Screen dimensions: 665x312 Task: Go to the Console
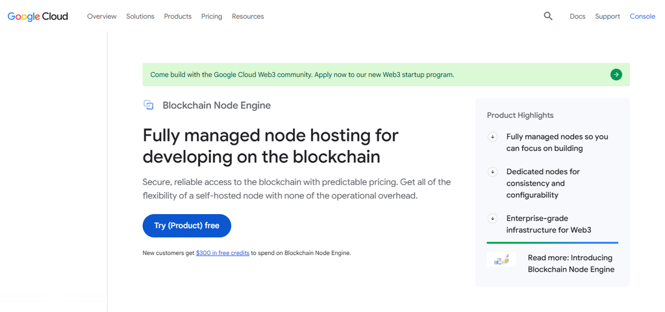coord(642,16)
